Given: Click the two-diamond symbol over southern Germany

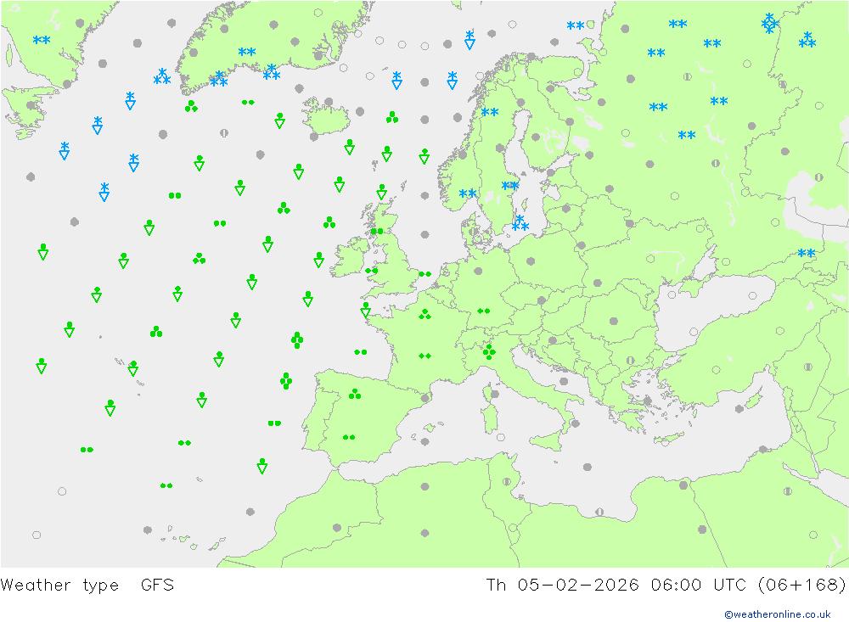Looking at the screenshot, I should click(483, 311).
